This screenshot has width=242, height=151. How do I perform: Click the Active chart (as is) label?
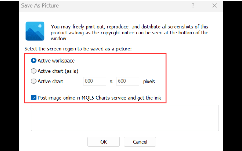pos(58,71)
